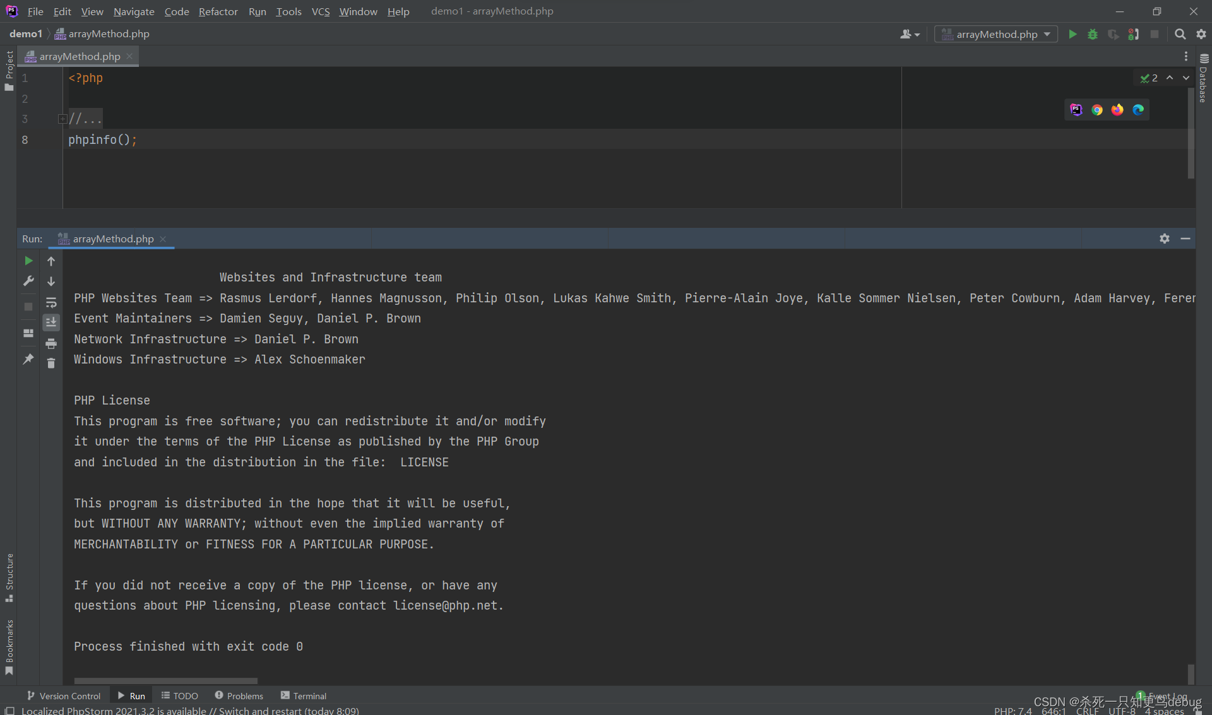Click the PHP: 7.4 status indicator
This screenshot has height=715, width=1212.
(1013, 711)
